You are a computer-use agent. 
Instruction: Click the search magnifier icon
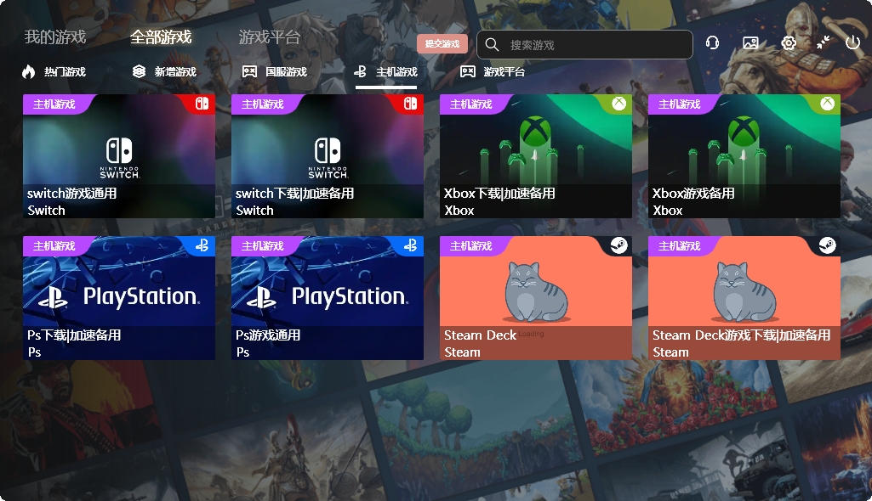(492, 44)
